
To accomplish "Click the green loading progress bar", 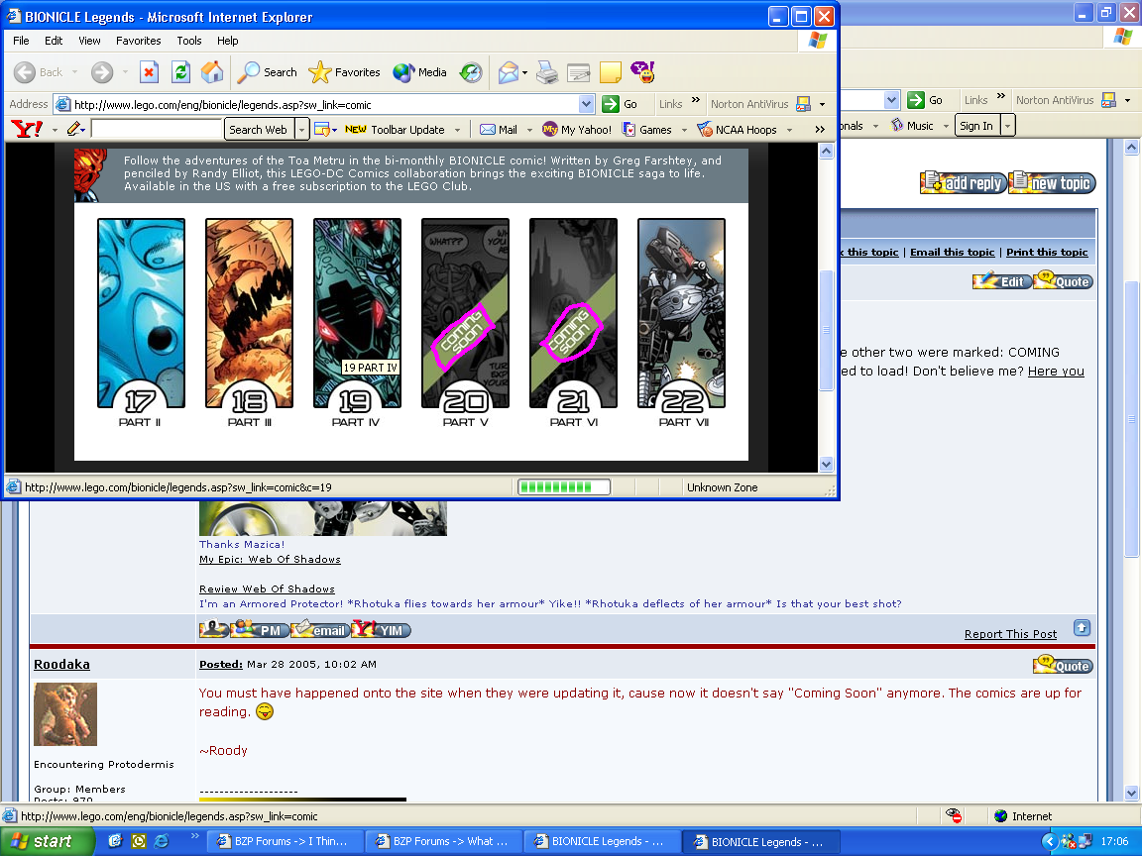I will coord(563,486).
